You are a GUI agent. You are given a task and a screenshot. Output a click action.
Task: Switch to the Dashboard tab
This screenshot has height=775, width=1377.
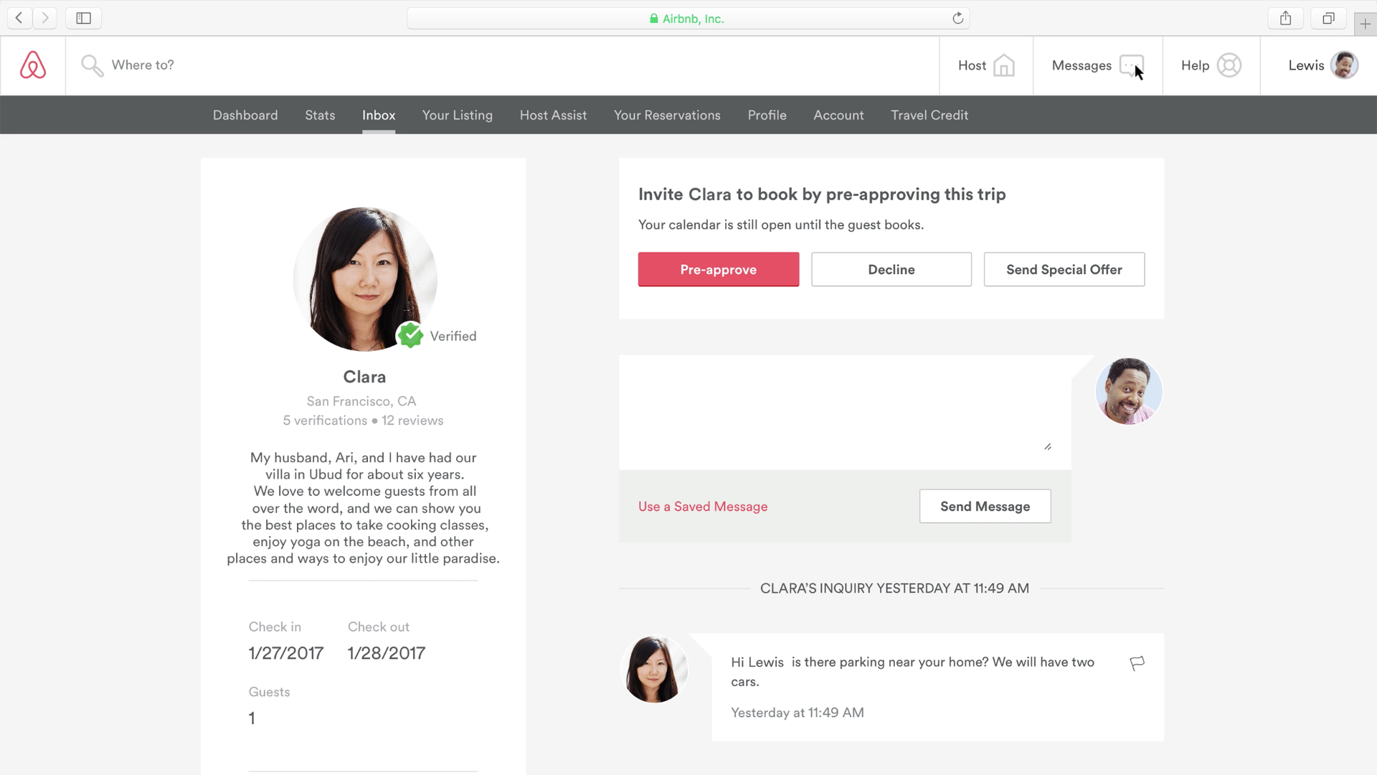point(245,115)
